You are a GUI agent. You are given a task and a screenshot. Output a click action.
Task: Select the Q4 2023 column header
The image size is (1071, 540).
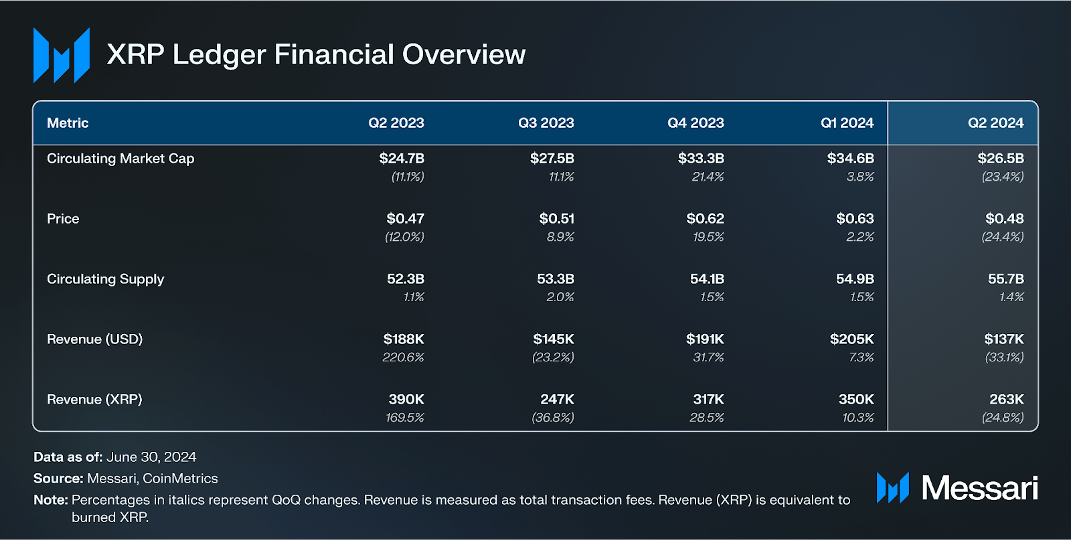click(695, 123)
